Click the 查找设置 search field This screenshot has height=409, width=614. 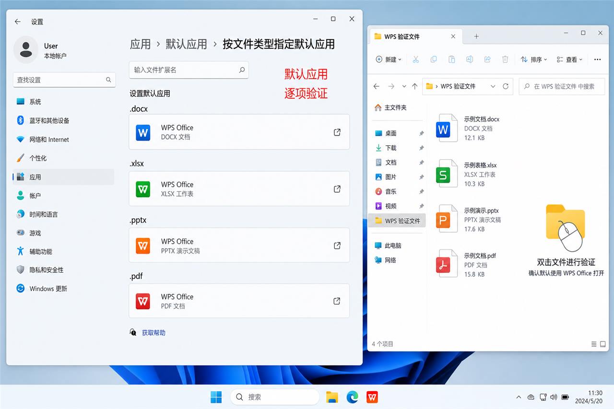pyautogui.click(x=64, y=80)
